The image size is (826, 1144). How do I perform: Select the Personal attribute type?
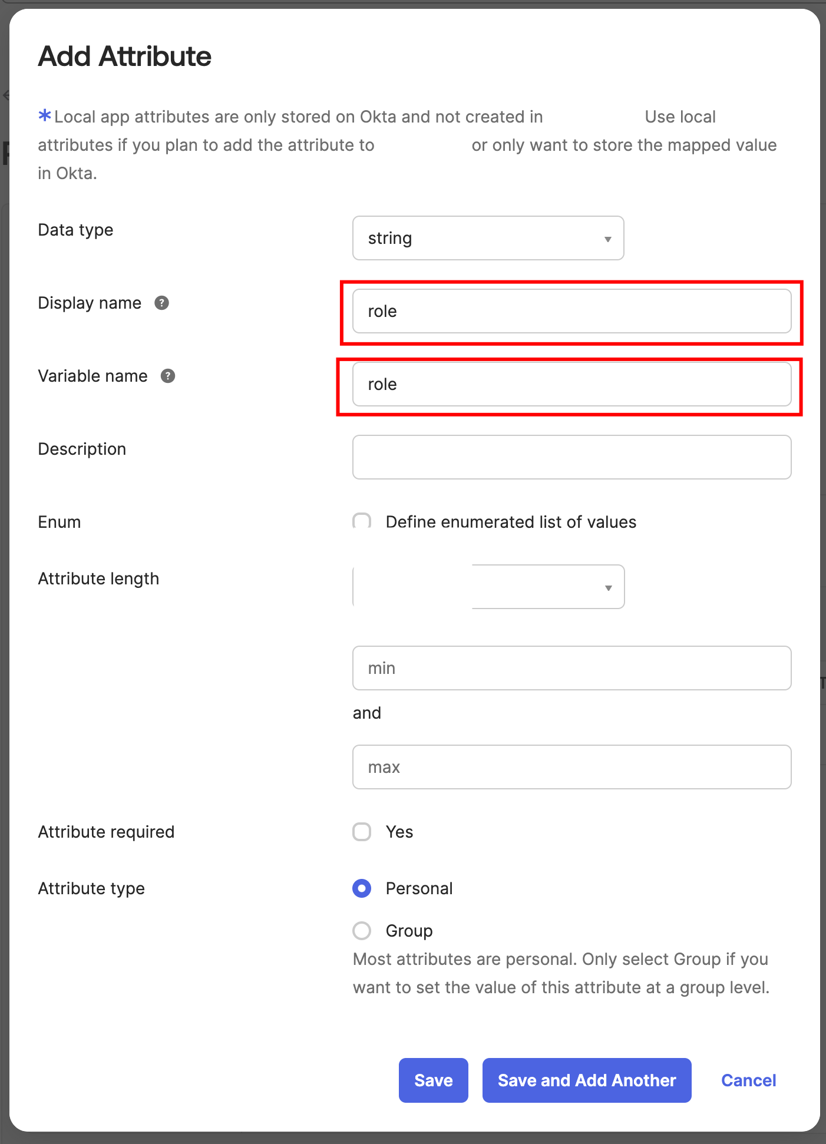coord(361,888)
